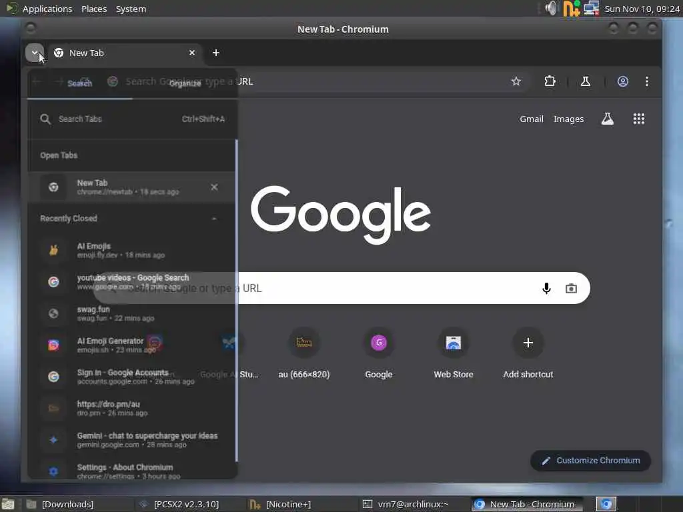The image size is (683, 512).
Task: Click Nicotine+ tray icon
Action: tap(571, 8)
